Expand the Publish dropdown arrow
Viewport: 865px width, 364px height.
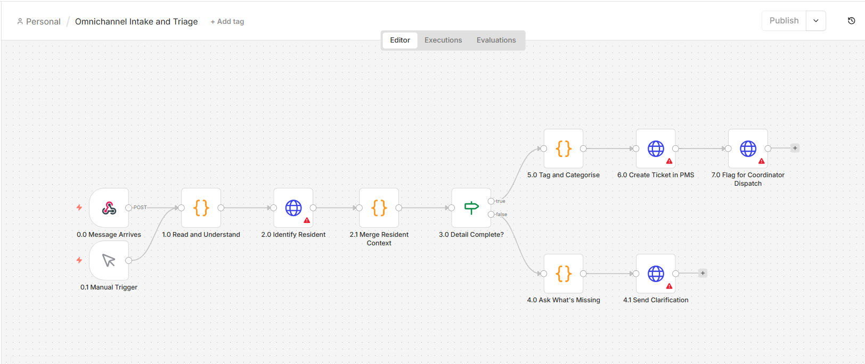(x=816, y=21)
